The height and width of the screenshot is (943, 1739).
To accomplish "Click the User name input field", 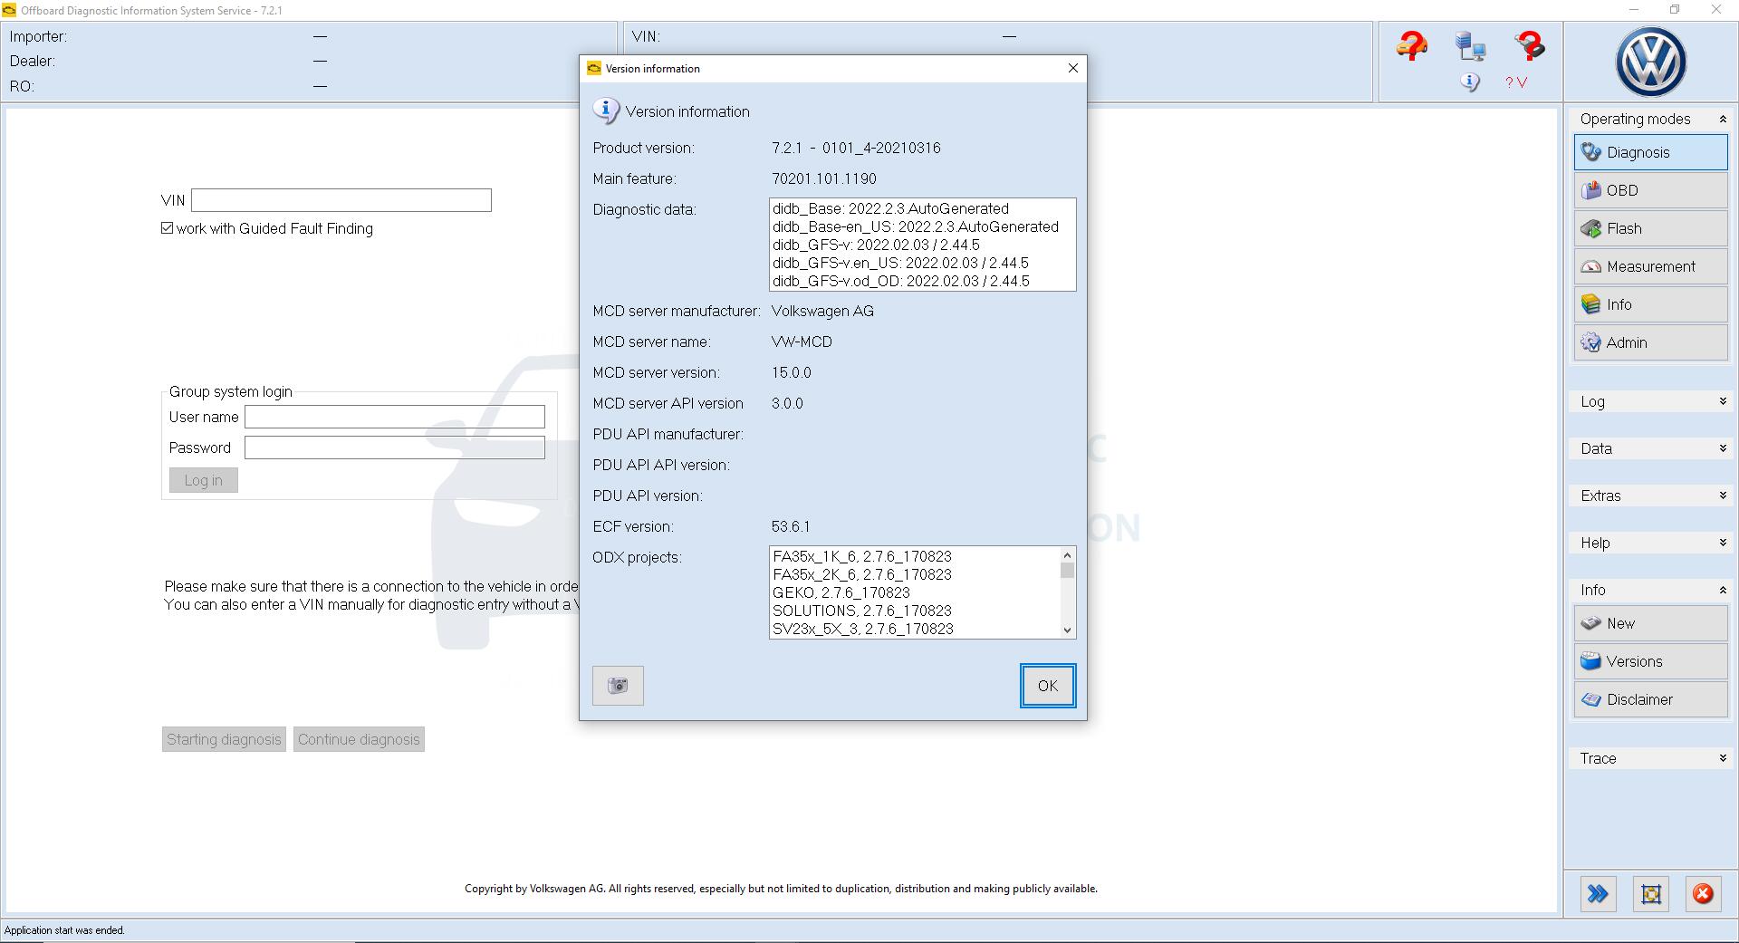I will point(395,417).
